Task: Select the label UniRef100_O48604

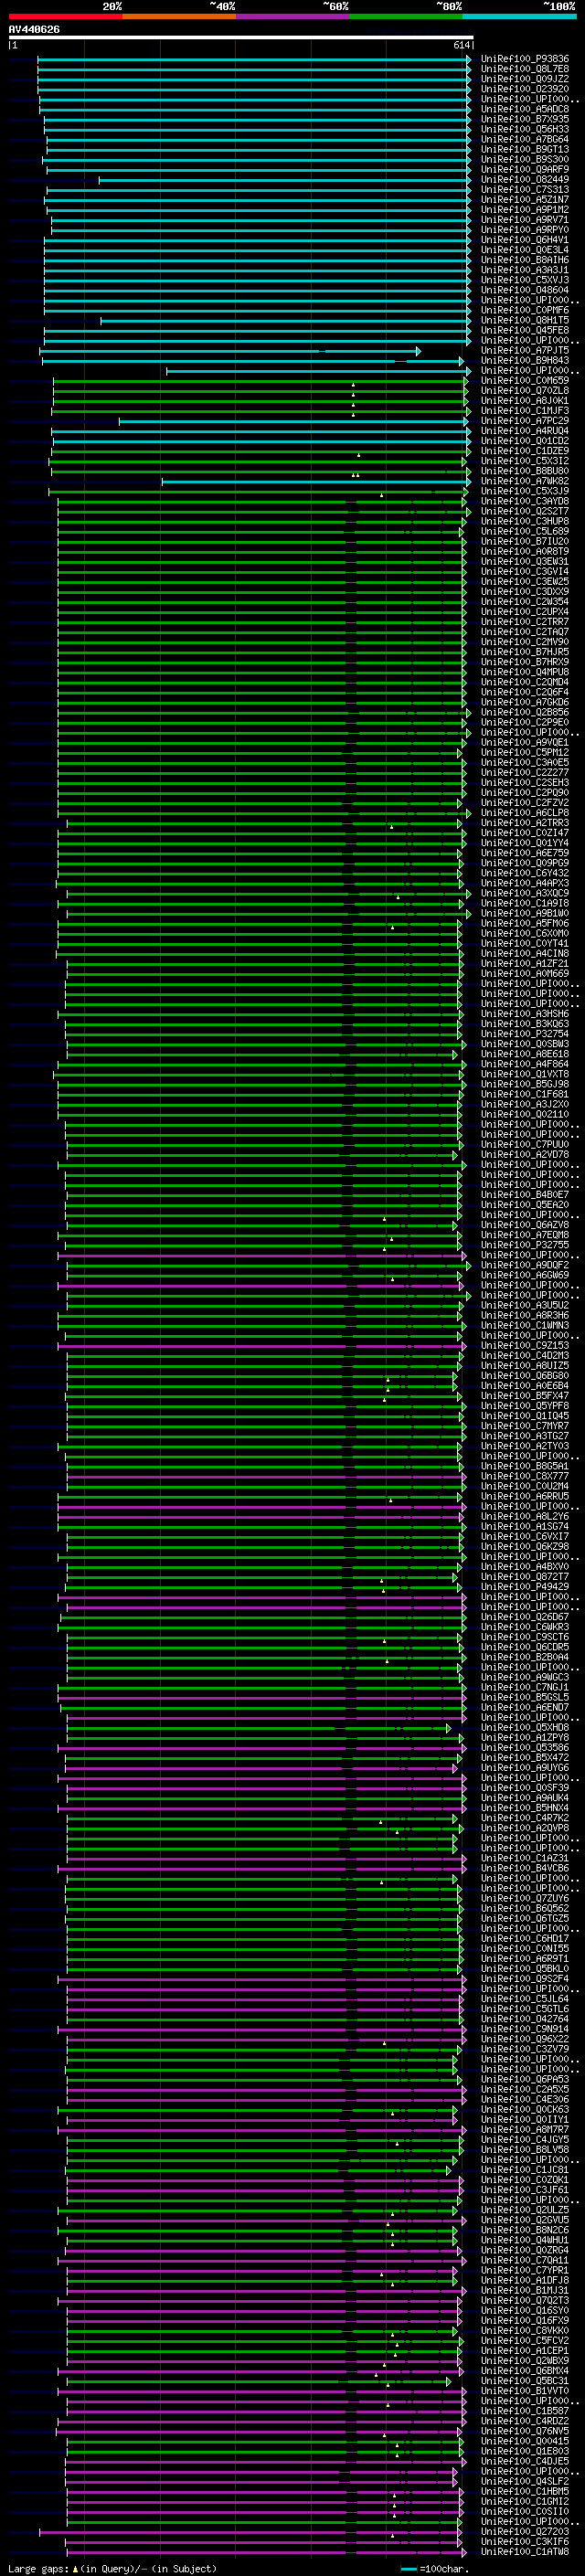Action: click(x=525, y=290)
